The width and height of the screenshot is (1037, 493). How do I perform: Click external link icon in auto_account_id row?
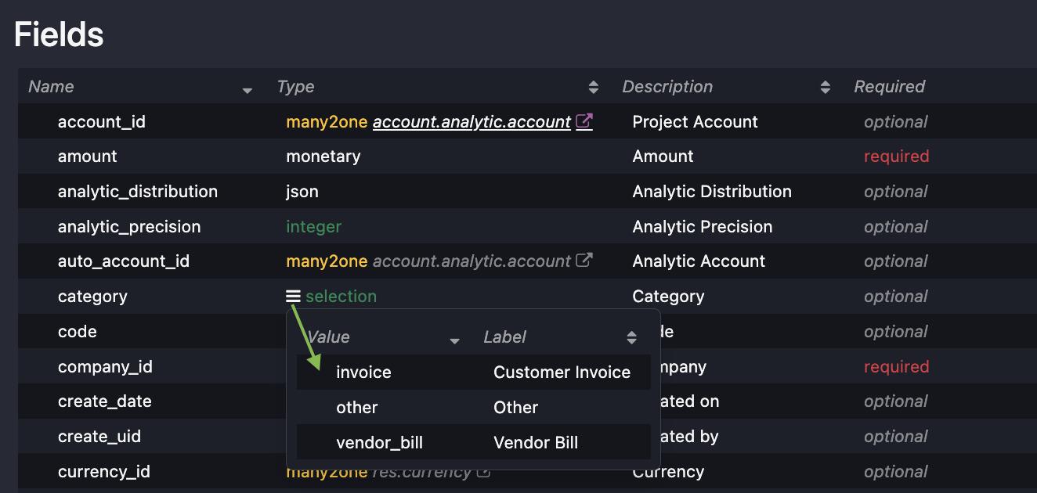pyautogui.click(x=584, y=261)
